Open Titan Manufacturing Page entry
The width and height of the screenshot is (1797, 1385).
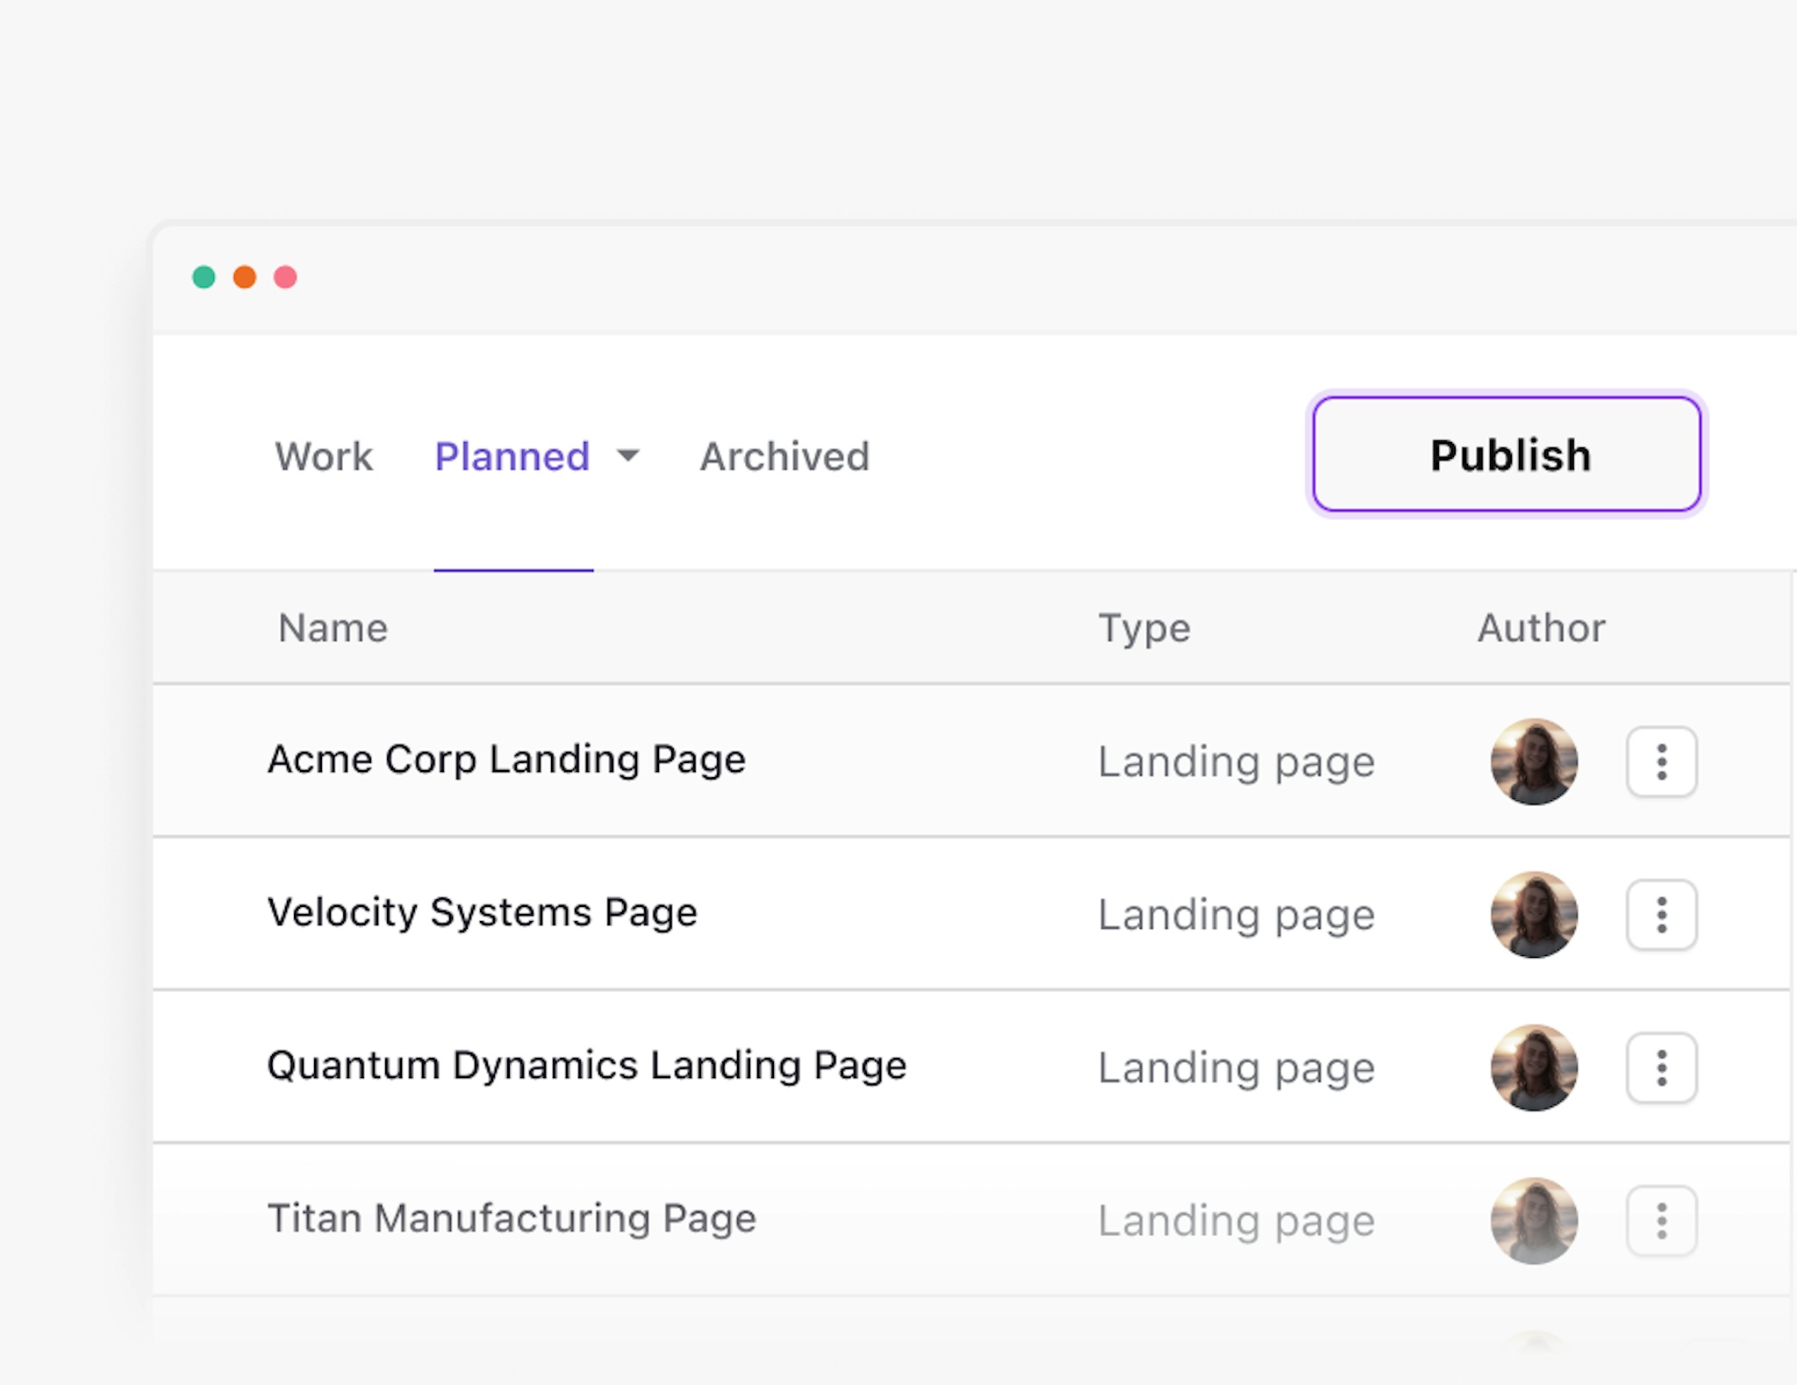tap(512, 1218)
